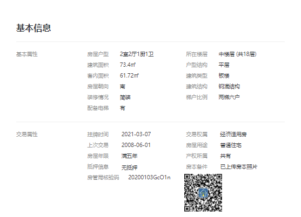Select the value 平层
The image size is (301, 217).
[224, 65]
